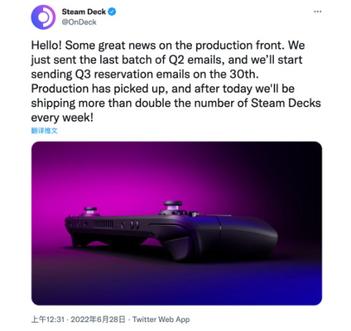Click the 'every week!' text

[x=62, y=118]
